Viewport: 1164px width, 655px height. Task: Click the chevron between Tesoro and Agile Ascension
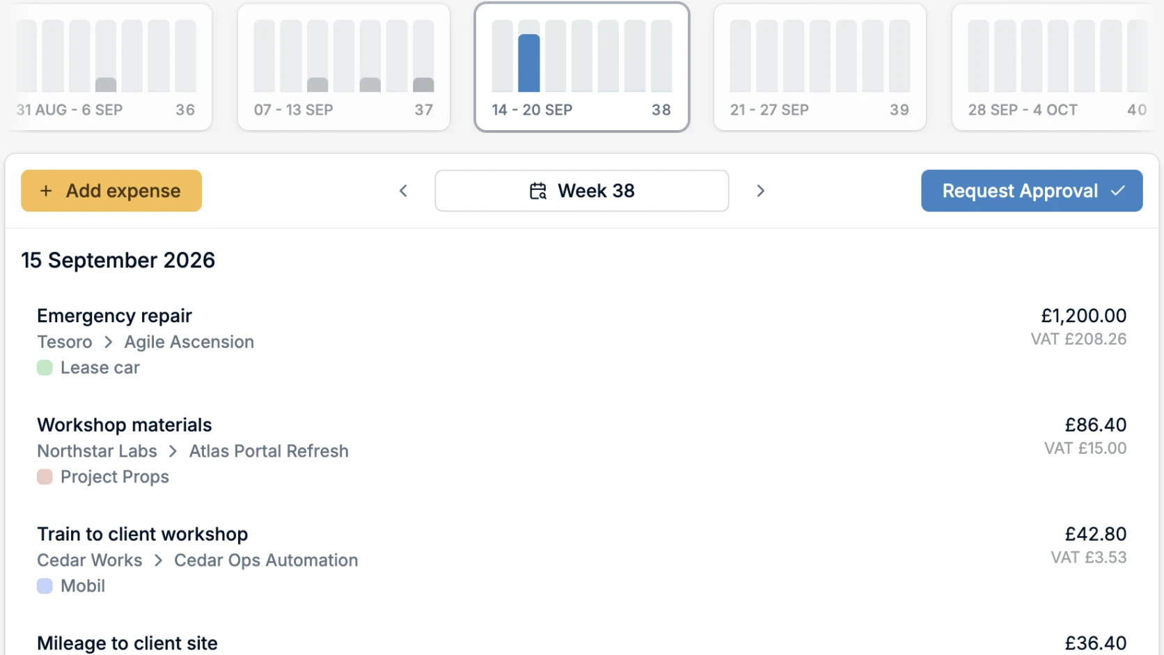point(108,342)
